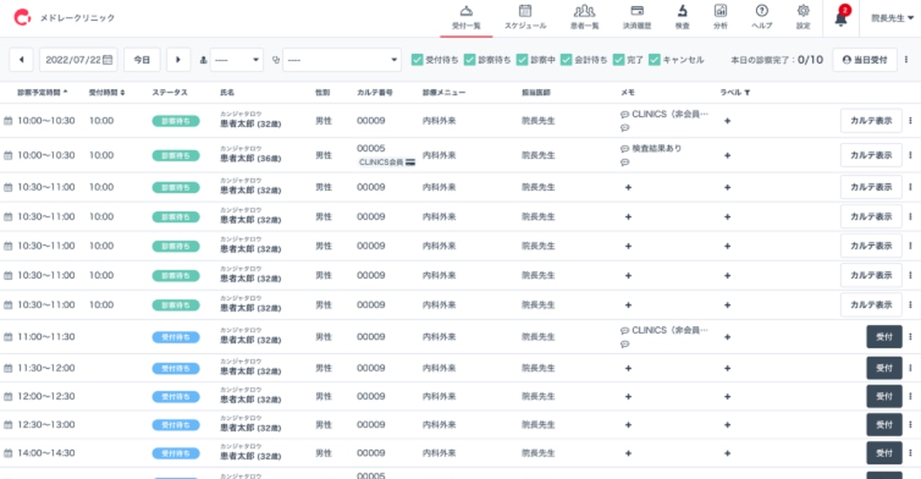
Task: Expand the 院長先生 user menu
Action: 892,18
